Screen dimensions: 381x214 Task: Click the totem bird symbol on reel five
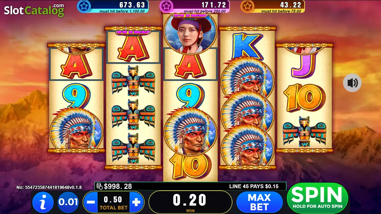[x=305, y=132]
